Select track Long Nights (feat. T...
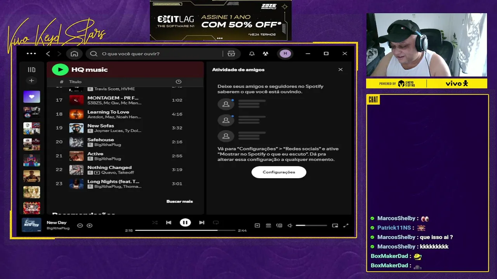 coord(113,181)
